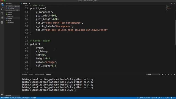
Task: Switch to the Debug Console tab
Action: [39, 75]
